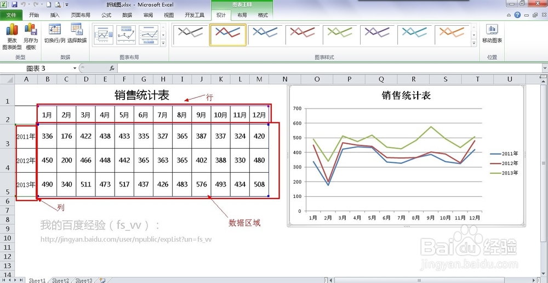Click the Print Preview icon in Quick Access Toolbar
The image size is (548, 283).
[58, 4]
